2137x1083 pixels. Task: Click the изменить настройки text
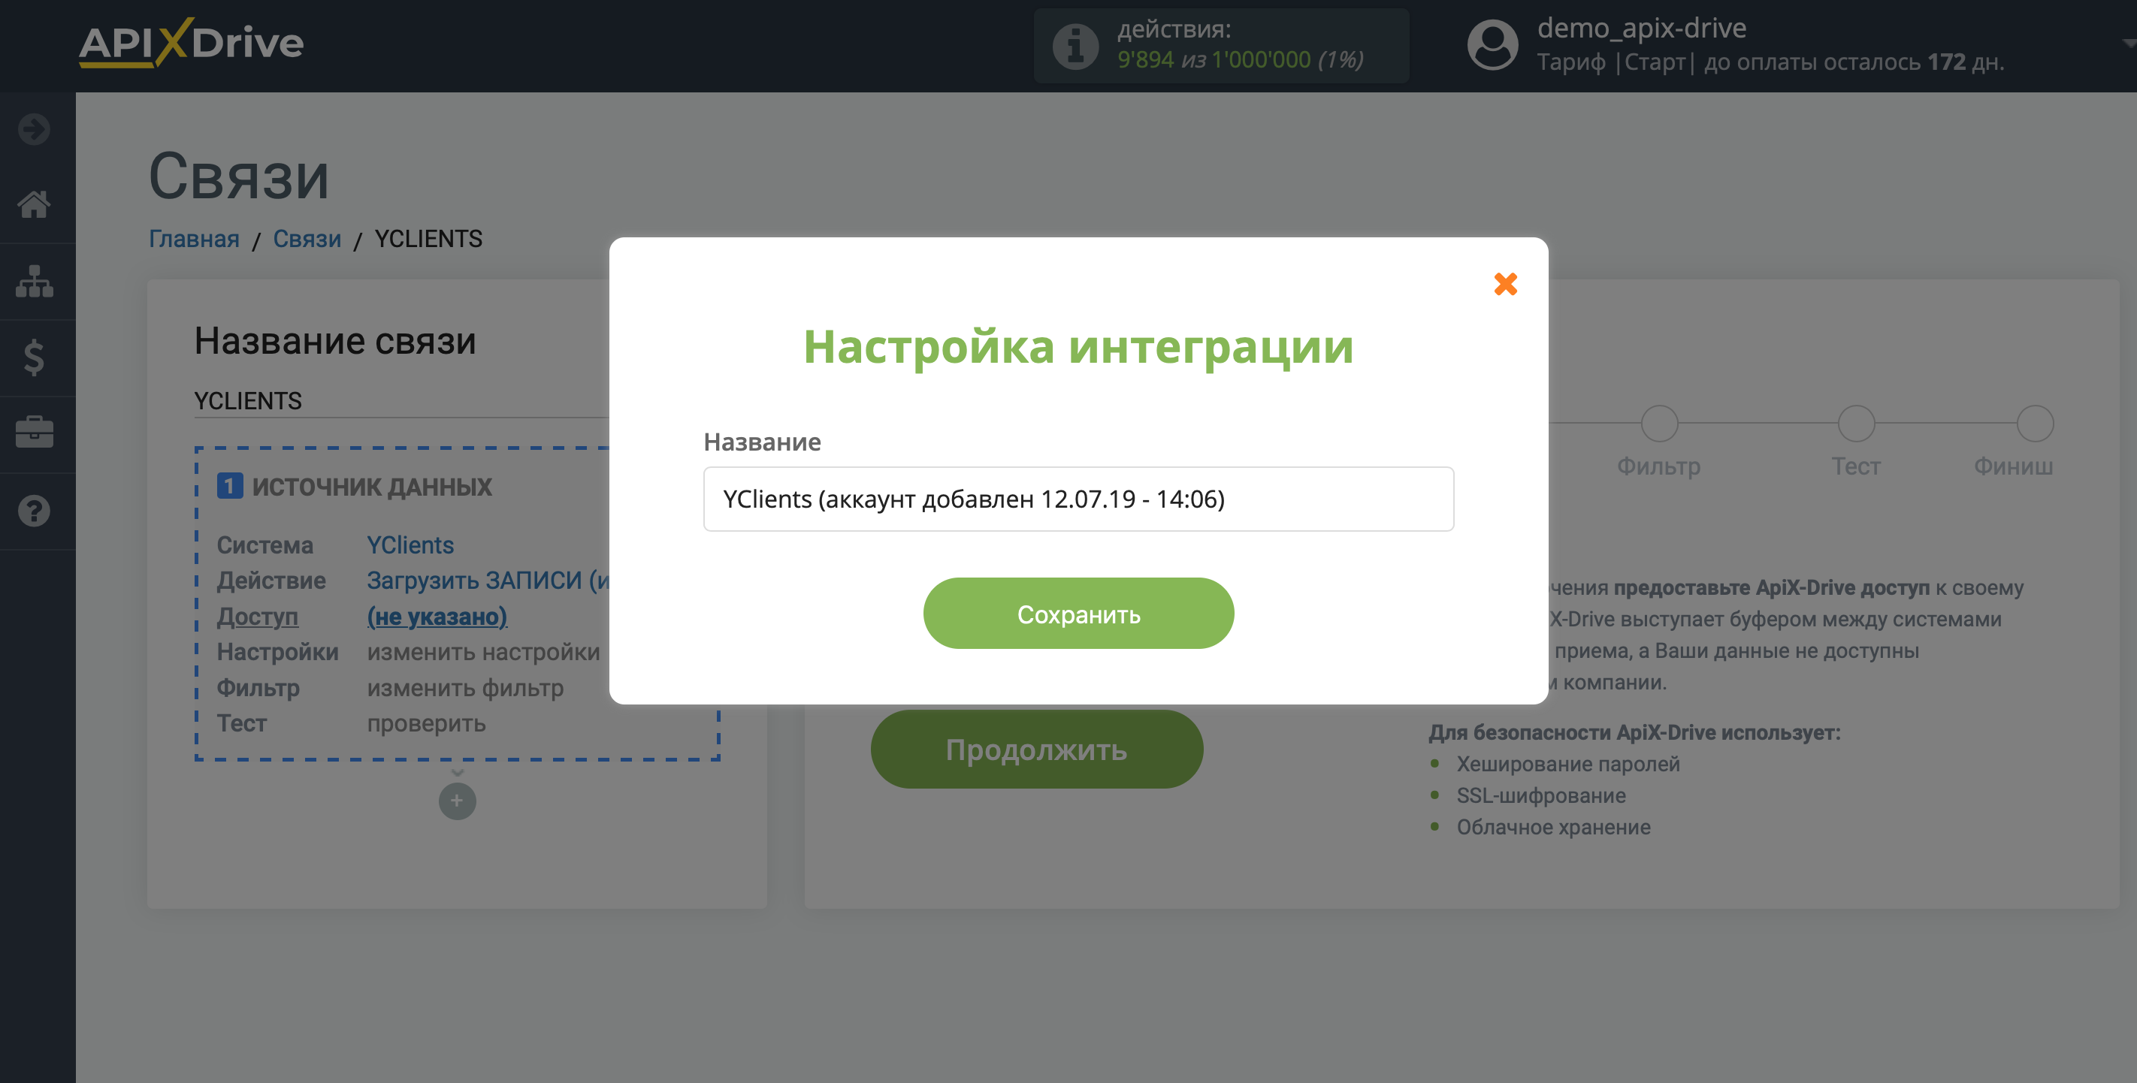coord(483,652)
